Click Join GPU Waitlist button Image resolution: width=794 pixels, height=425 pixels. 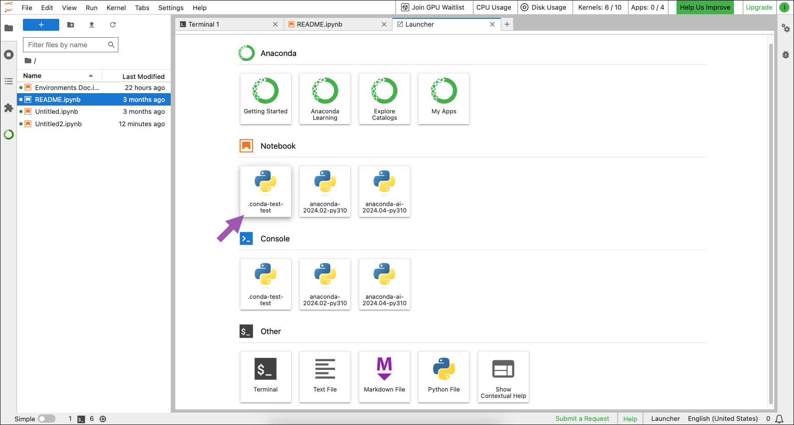(x=433, y=7)
